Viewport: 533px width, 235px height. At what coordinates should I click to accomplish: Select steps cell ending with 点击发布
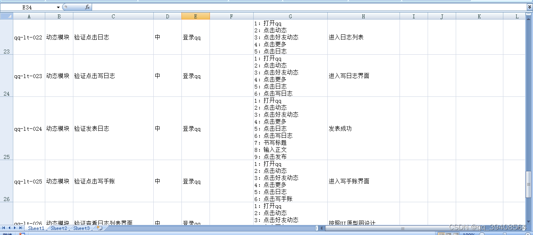coord(290,128)
